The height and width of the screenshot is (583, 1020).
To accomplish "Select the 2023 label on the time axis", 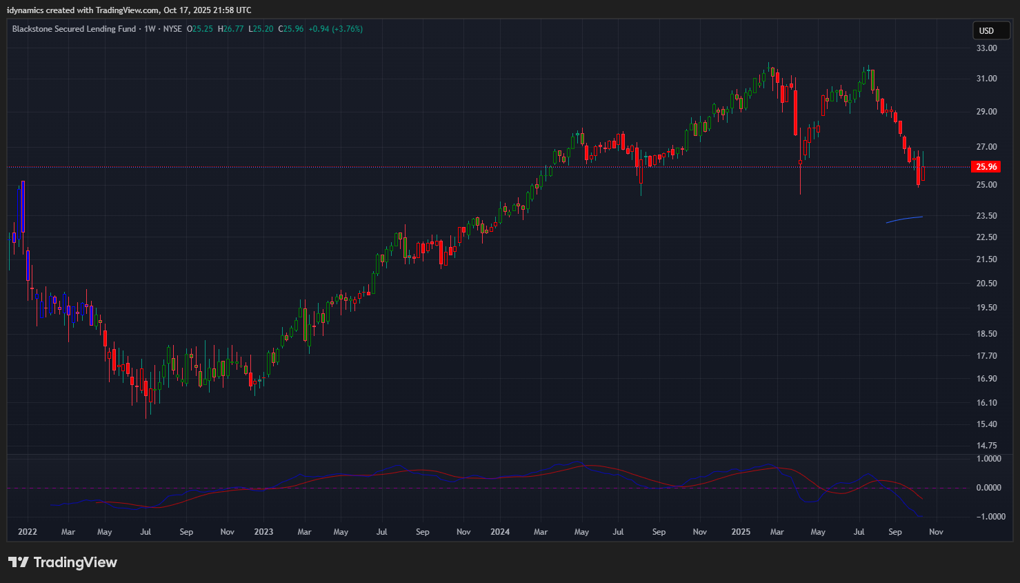I will point(263,532).
